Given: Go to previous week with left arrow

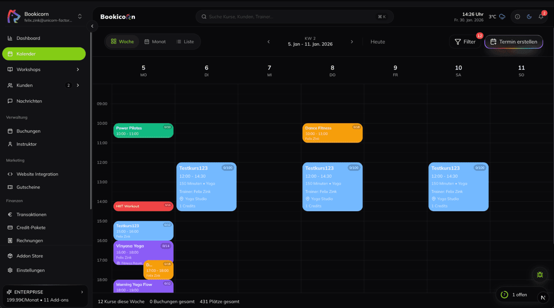Looking at the screenshot, I should point(269,42).
